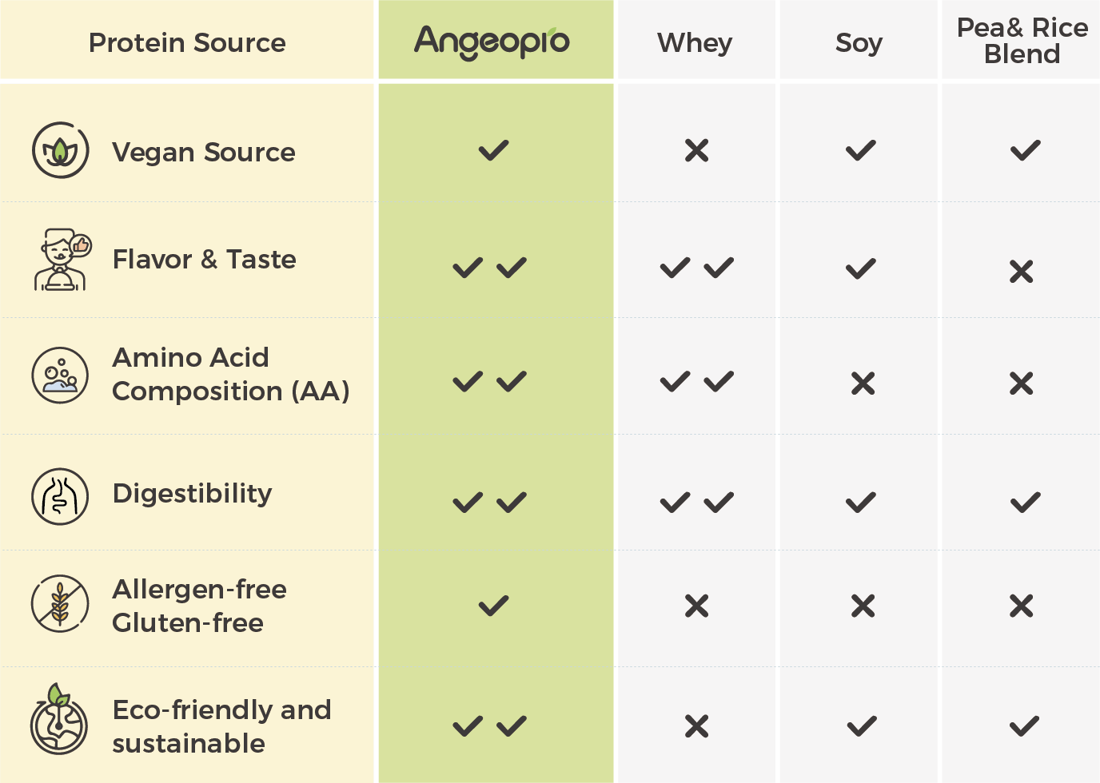Click the X mark for Soy Amino Acid
The width and height of the screenshot is (1100, 783).
click(863, 384)
